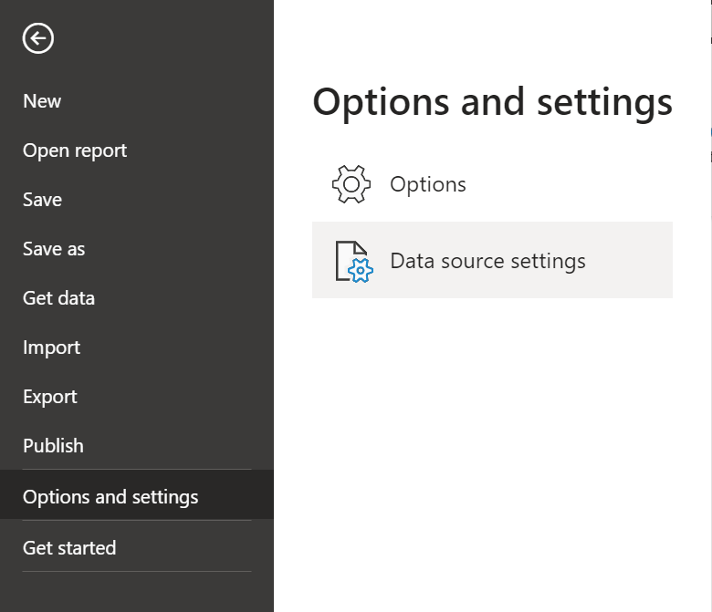Viewport: 712px width, 612px height.
Task: Open Options via its text label
Action: pos(427,184)
